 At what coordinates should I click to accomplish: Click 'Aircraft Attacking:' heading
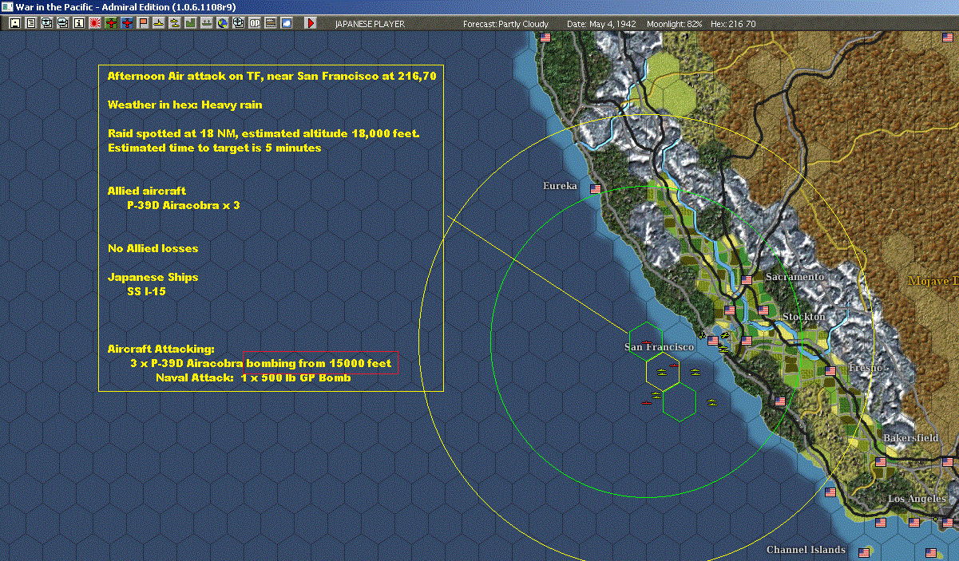point(160,349)
